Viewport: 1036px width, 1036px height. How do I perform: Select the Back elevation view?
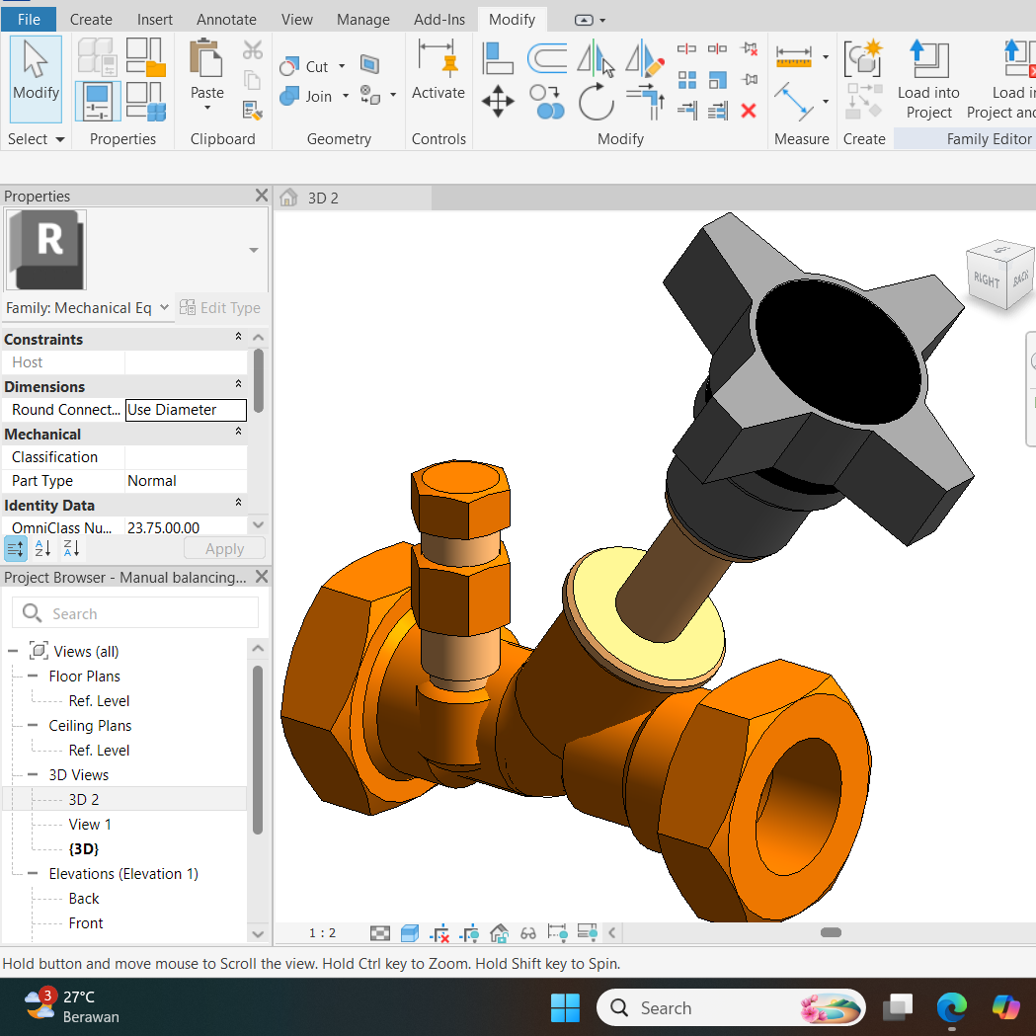click(x=84, y=899)
